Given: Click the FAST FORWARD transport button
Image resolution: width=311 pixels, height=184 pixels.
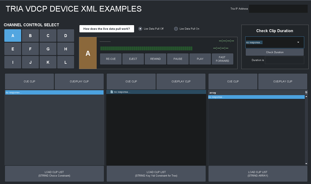Looking at the screenshot, I should point(222,59).
